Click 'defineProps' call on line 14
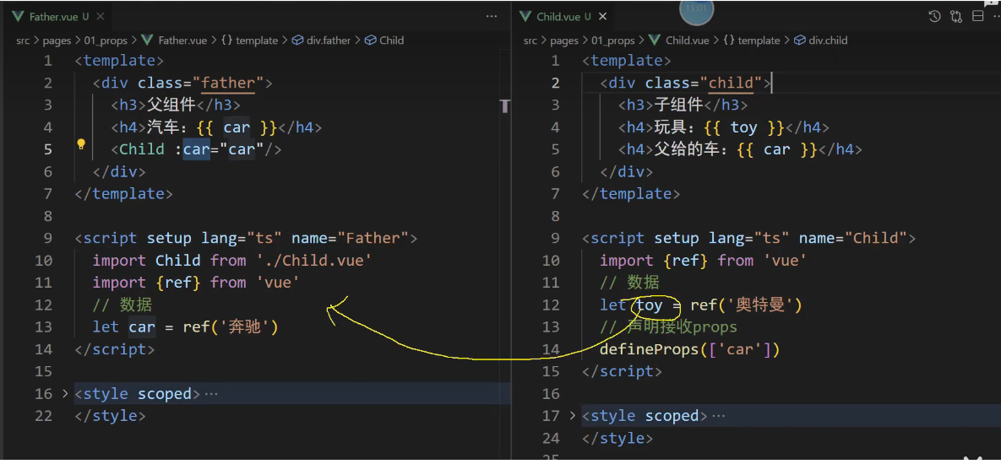The width and height of the screenshot is (1001, 464). (x=650, y=349)
